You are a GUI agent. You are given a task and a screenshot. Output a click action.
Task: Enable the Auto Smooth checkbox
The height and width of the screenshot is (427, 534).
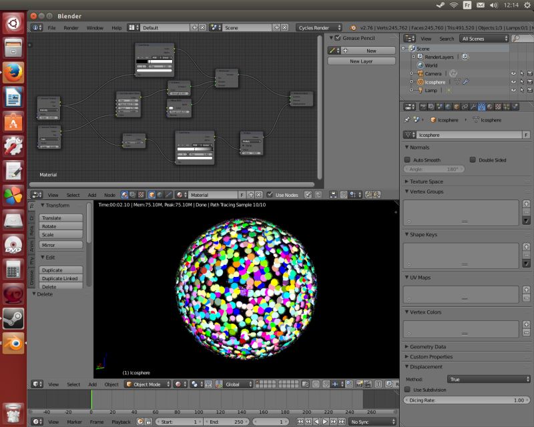coord(408,159)
